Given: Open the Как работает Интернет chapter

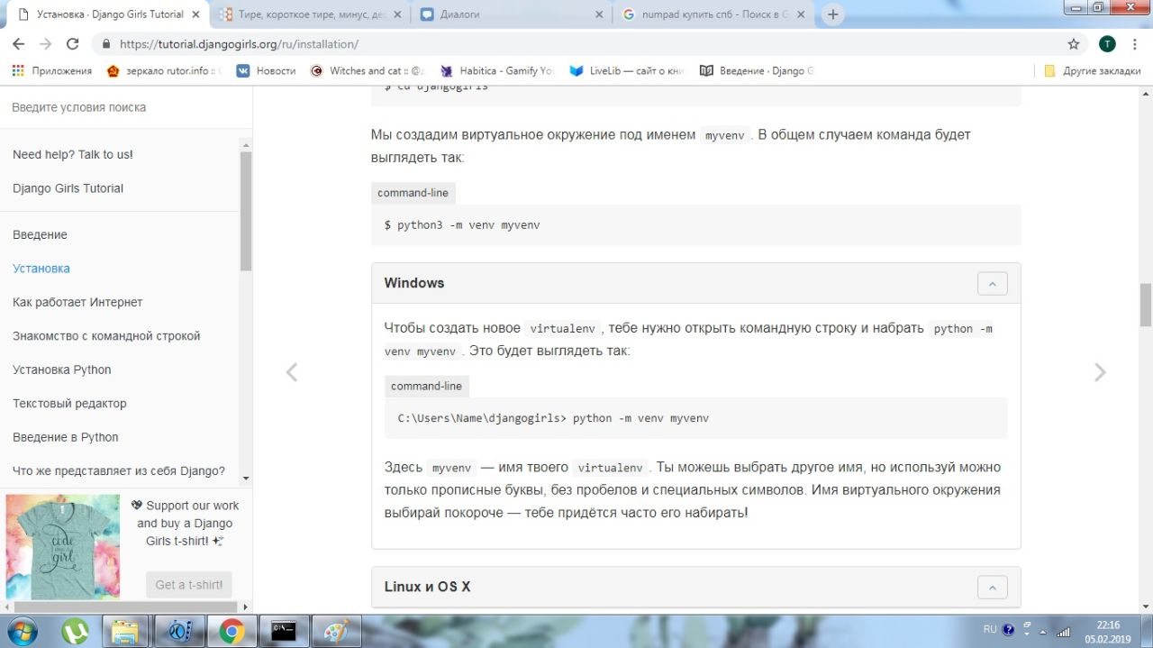Looking at the screenshot, I should point(77,302).
